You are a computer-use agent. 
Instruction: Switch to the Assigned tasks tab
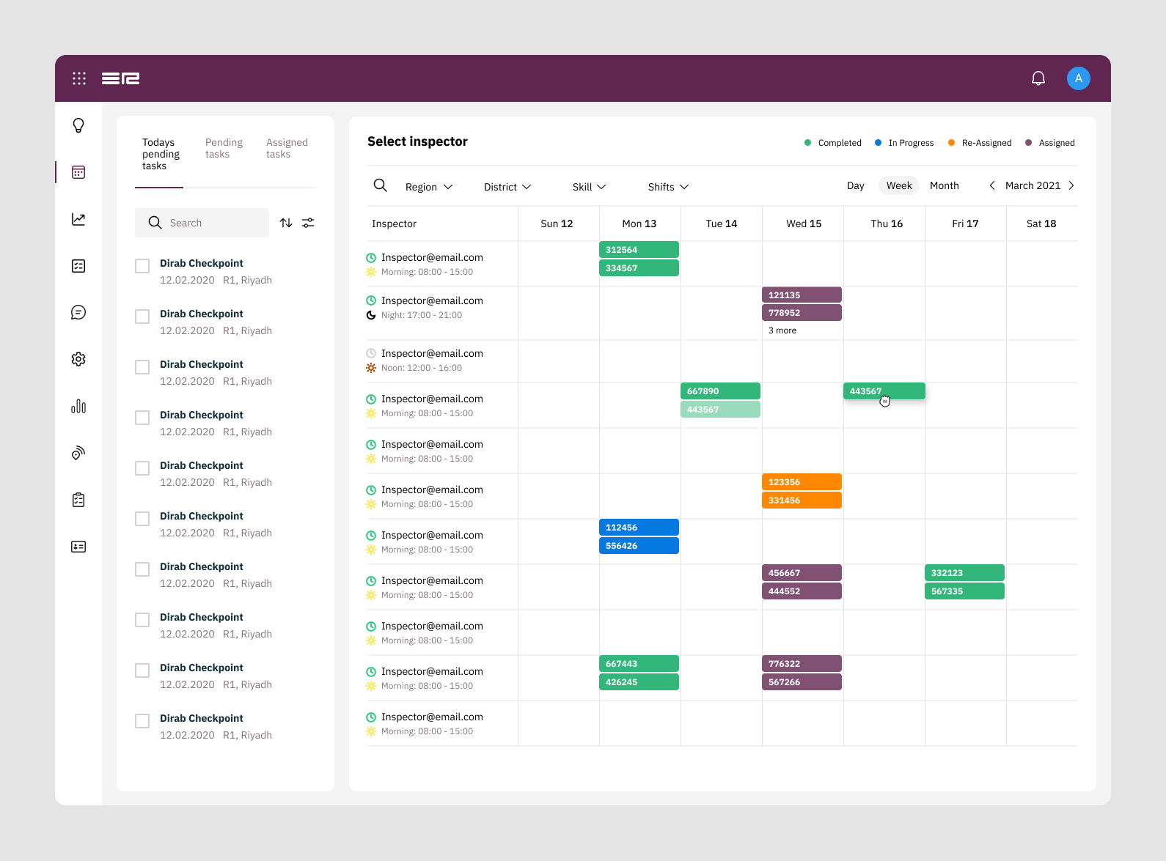[x=287, y=148]
